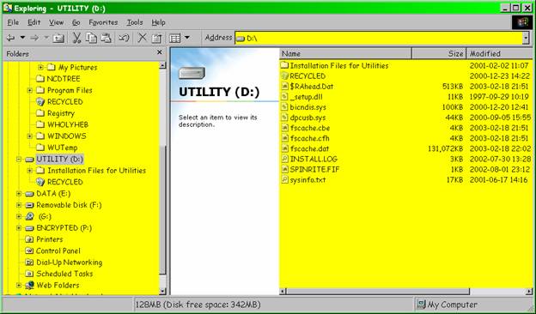
Task: Click the Forward arrow toolbar icon
Action: pyautogui.click(x=34, y=38)
